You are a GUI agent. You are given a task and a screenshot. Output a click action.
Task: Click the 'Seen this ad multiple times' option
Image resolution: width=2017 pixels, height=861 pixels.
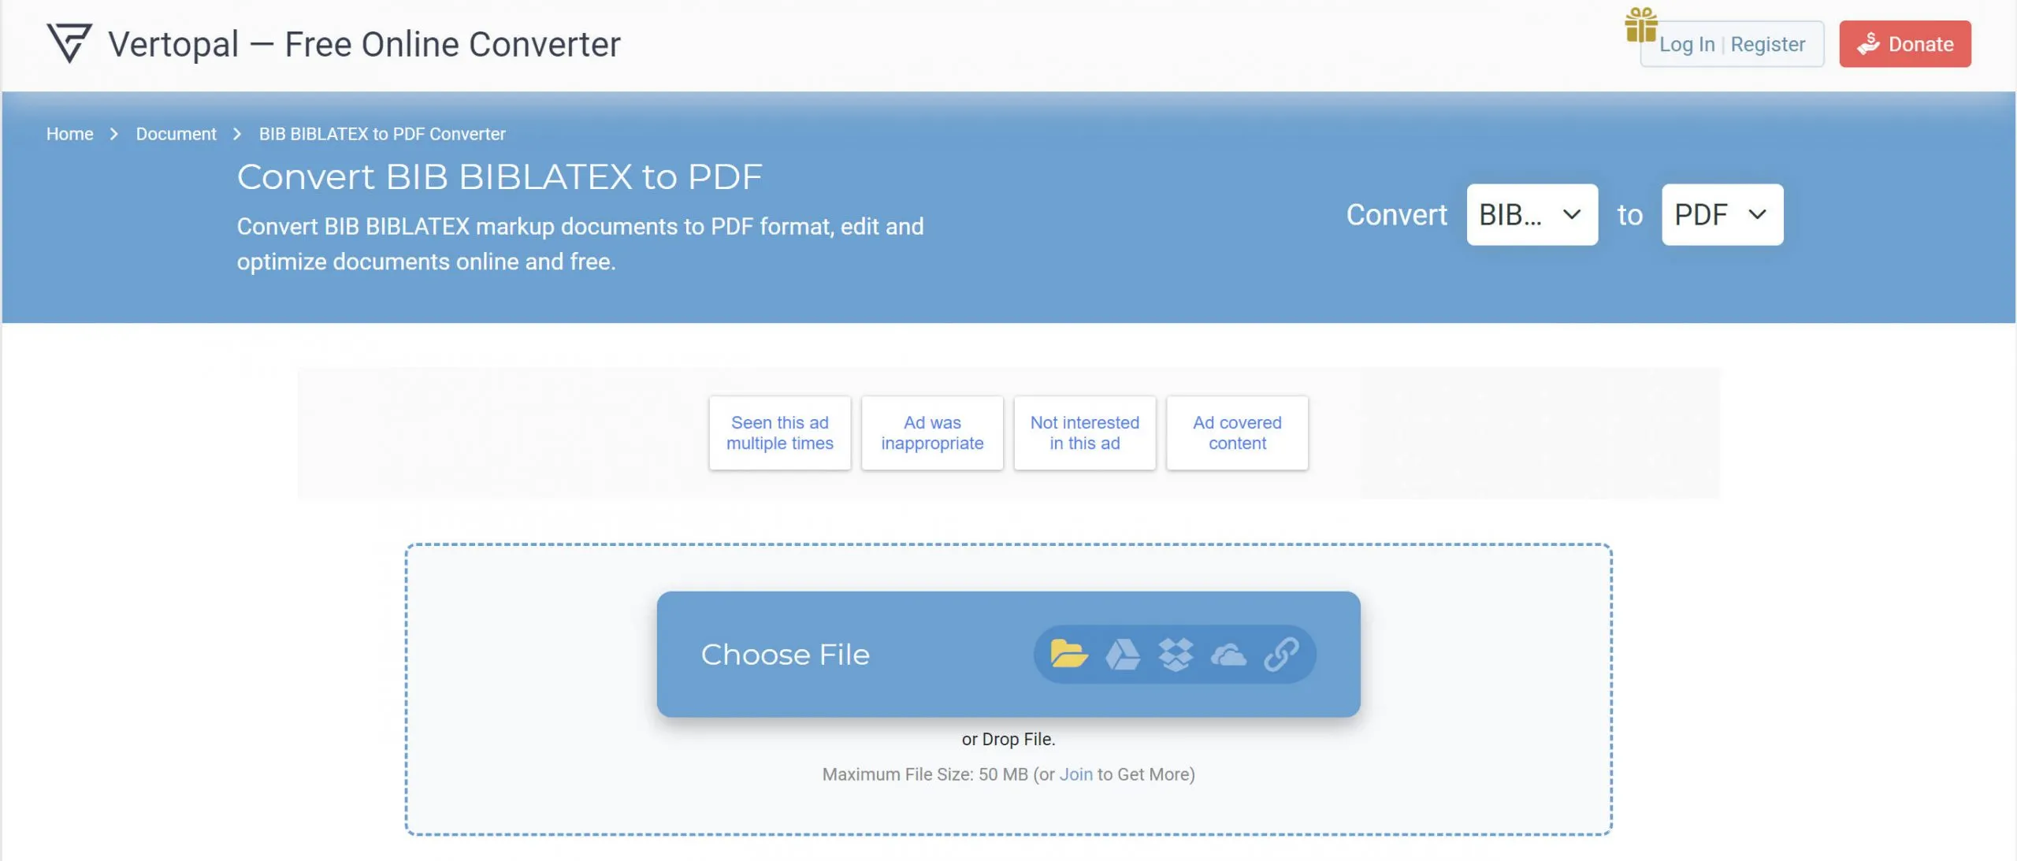pyautogui.click(x=779, y=432)
